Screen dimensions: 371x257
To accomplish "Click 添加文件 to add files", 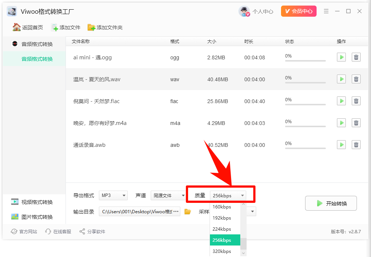I will (66, 27).
